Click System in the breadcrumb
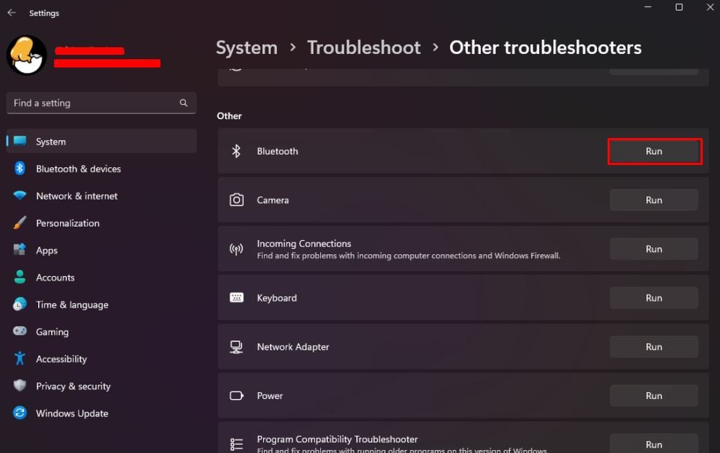The height and width of the screenshot is (453, 720). pyautogui.click(x=247, y=47)
